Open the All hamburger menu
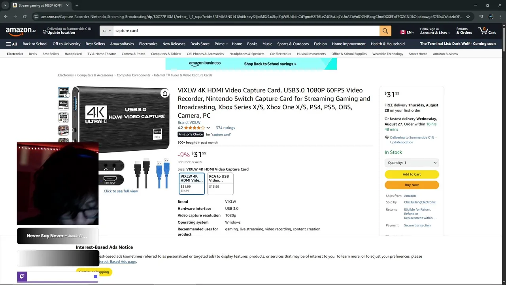This screenshot has height=285, width=506. point(11,44)
